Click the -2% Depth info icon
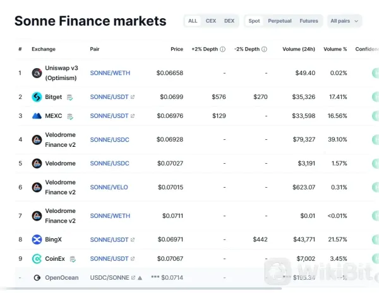The width and height of the screenshot is (379, 293). (264, 49)
